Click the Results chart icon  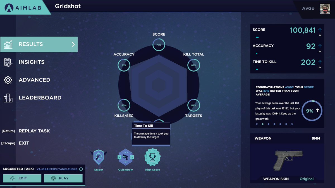point(8,44)
